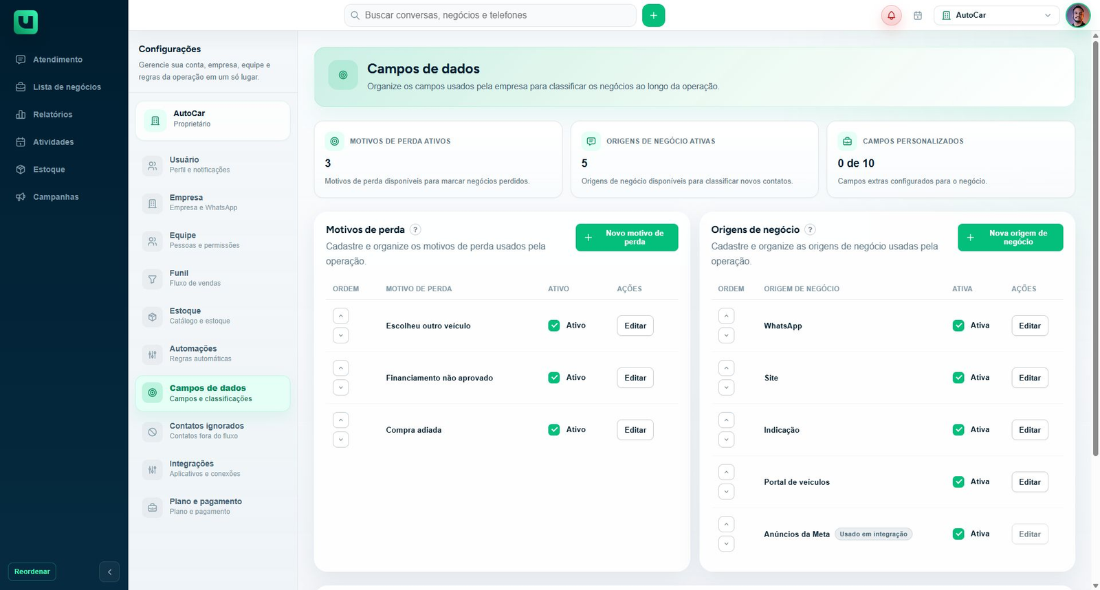Move Site origin up
The image size is (1100, 590).
point(726,368)
